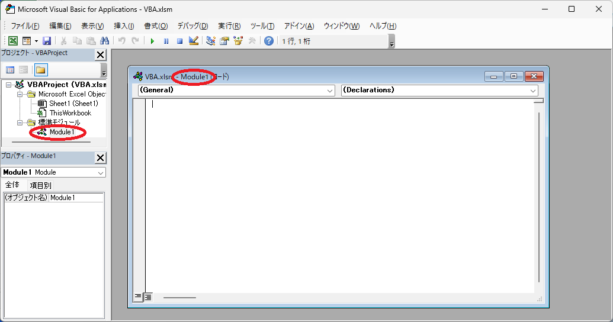The image size is (613, 322).
Task: Click View Code icon in Project panel
Action: point(10,70)
